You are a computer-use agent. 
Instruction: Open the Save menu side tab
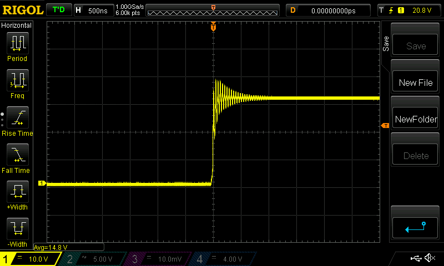coord(386,44)
